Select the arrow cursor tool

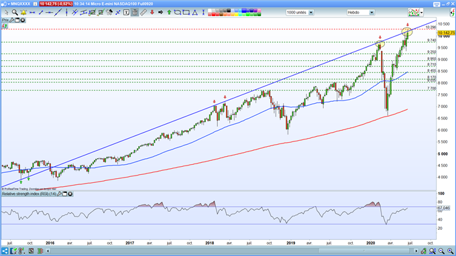coord(6,13)
